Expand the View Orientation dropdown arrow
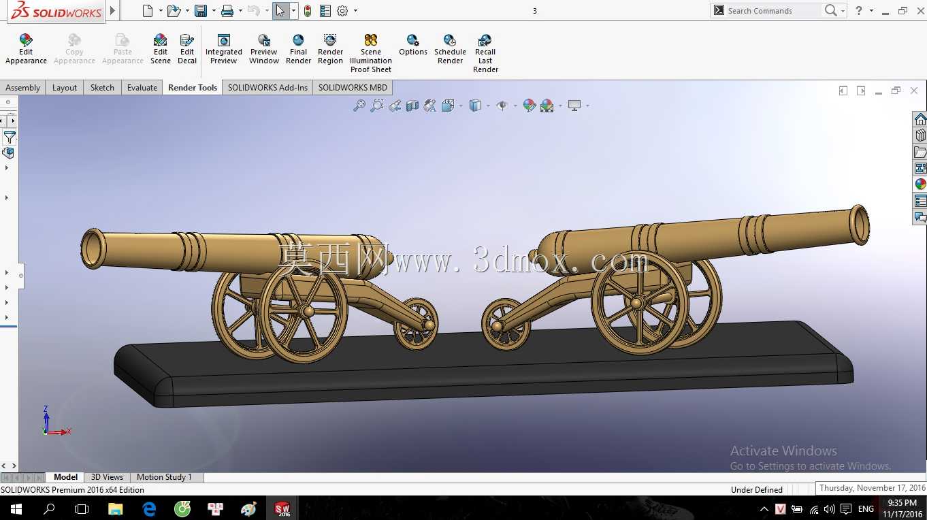 click(461, 105)
